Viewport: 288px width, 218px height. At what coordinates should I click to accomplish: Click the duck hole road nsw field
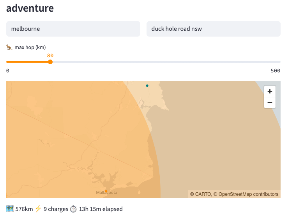[x=214, y=29]
